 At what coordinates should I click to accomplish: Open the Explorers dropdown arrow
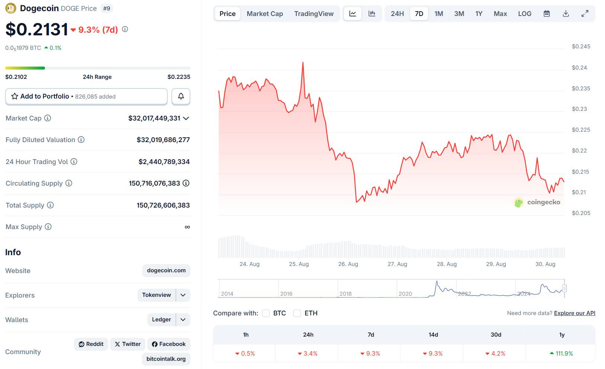pos(183,295)
